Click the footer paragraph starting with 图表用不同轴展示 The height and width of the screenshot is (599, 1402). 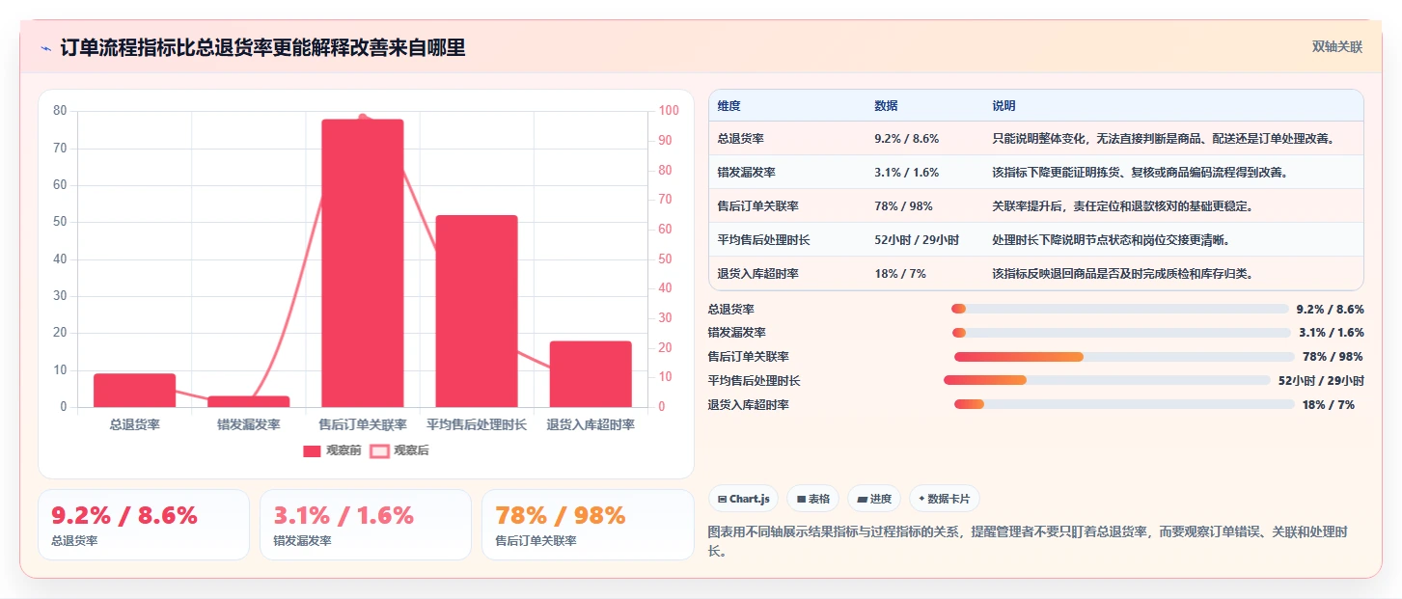tap(1028, 541)
